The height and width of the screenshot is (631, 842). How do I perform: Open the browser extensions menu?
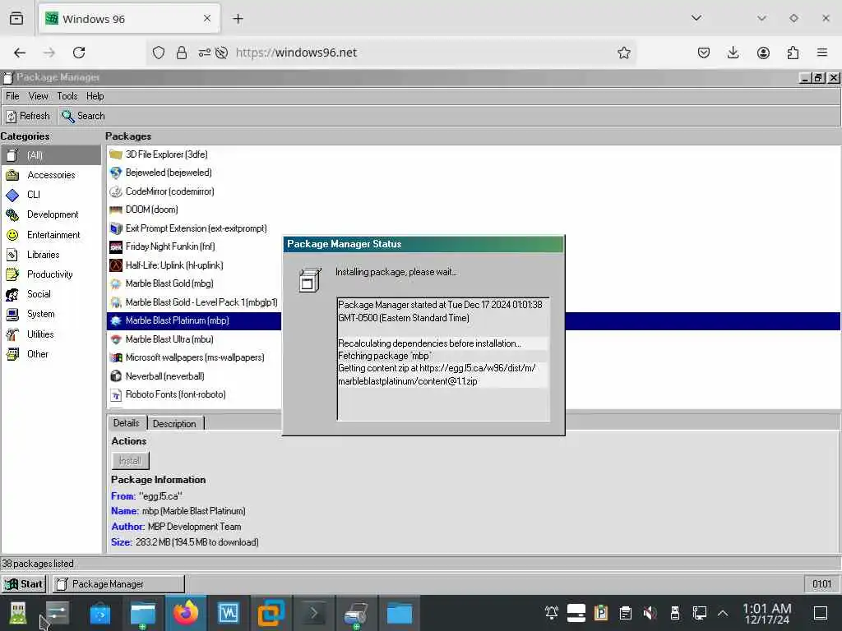[x=793, y=53]
